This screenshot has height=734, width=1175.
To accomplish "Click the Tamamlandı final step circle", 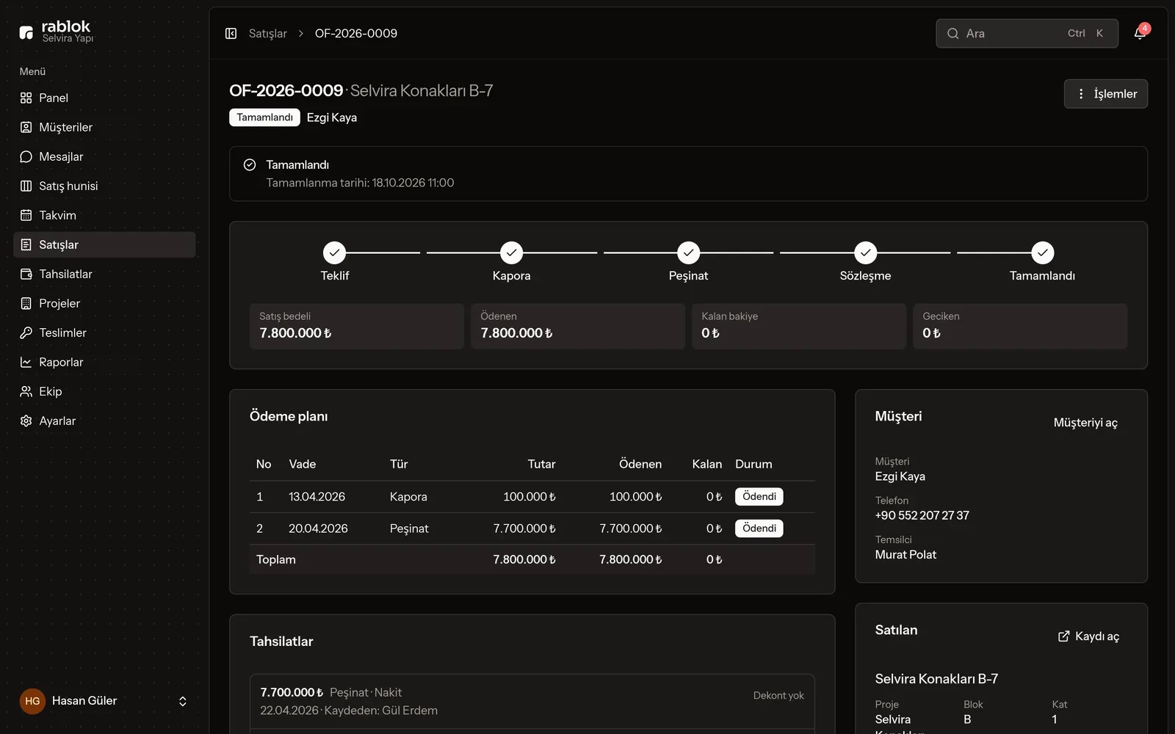I will pyautogui.click(x=1042, y=252).
